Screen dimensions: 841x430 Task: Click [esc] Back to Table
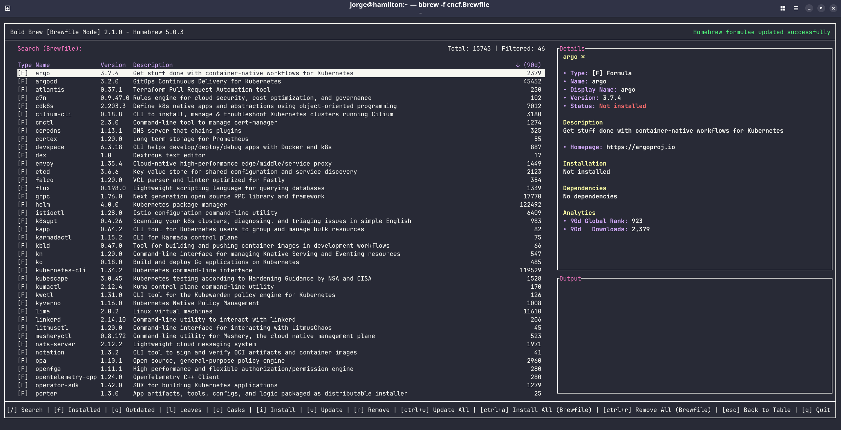tap(756, 410)
